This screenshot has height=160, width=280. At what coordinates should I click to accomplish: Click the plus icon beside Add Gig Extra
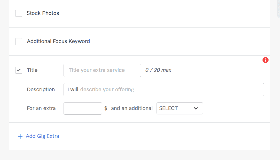pos(20,136)
